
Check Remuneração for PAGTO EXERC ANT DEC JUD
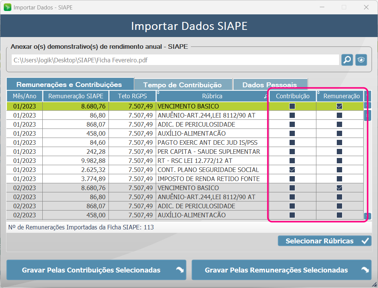[339, 142]
